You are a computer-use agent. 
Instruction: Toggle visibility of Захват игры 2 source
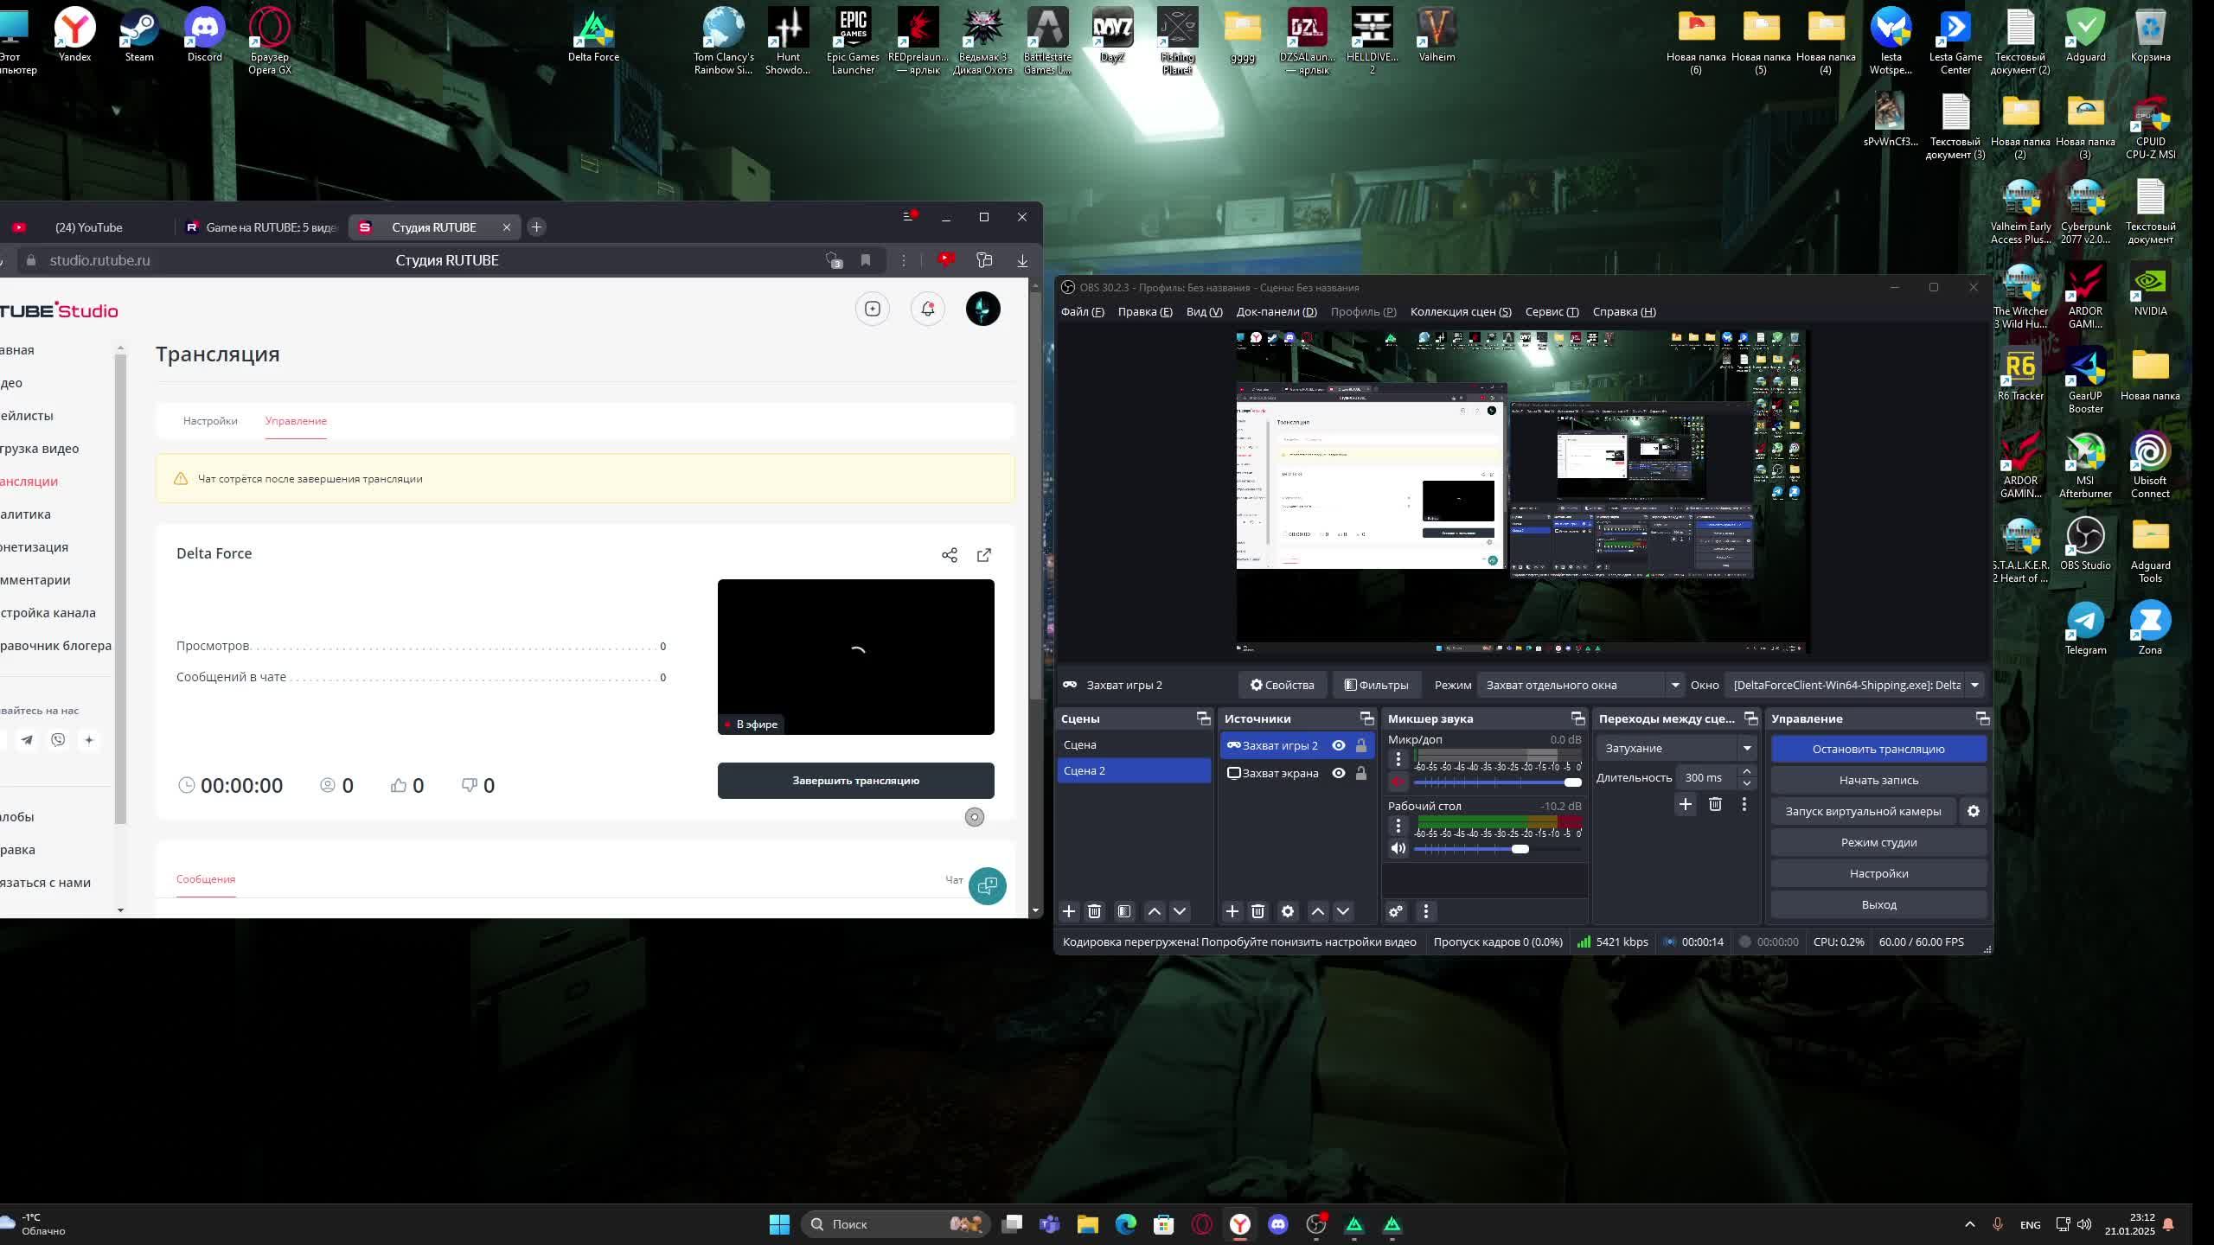click(1339, 745)
